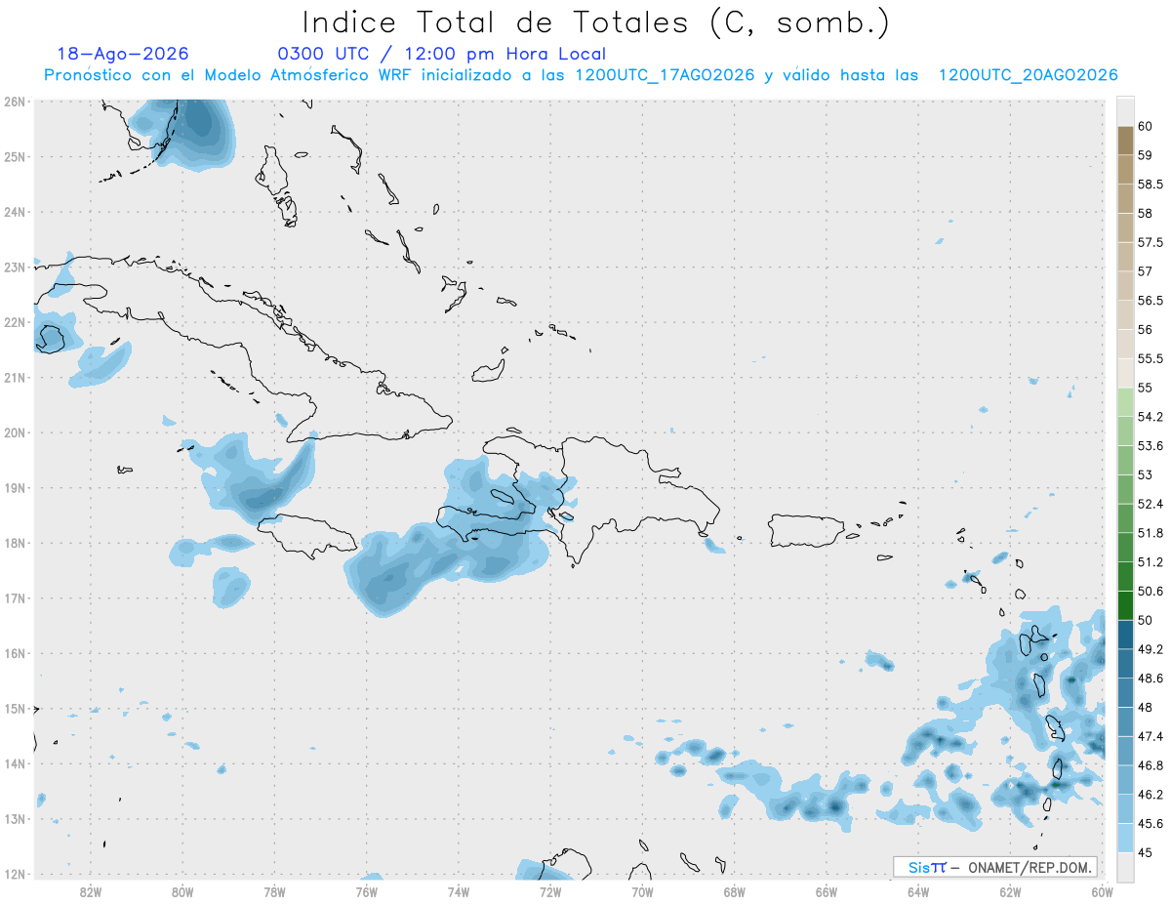This screenshot has width=1171, height=905.
Task: Click the latitude label "12N"
Action: (15, 874)
